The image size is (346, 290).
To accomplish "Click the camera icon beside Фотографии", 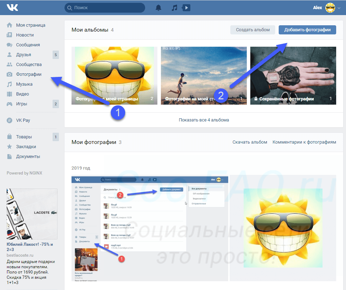I will coord(9,74).
